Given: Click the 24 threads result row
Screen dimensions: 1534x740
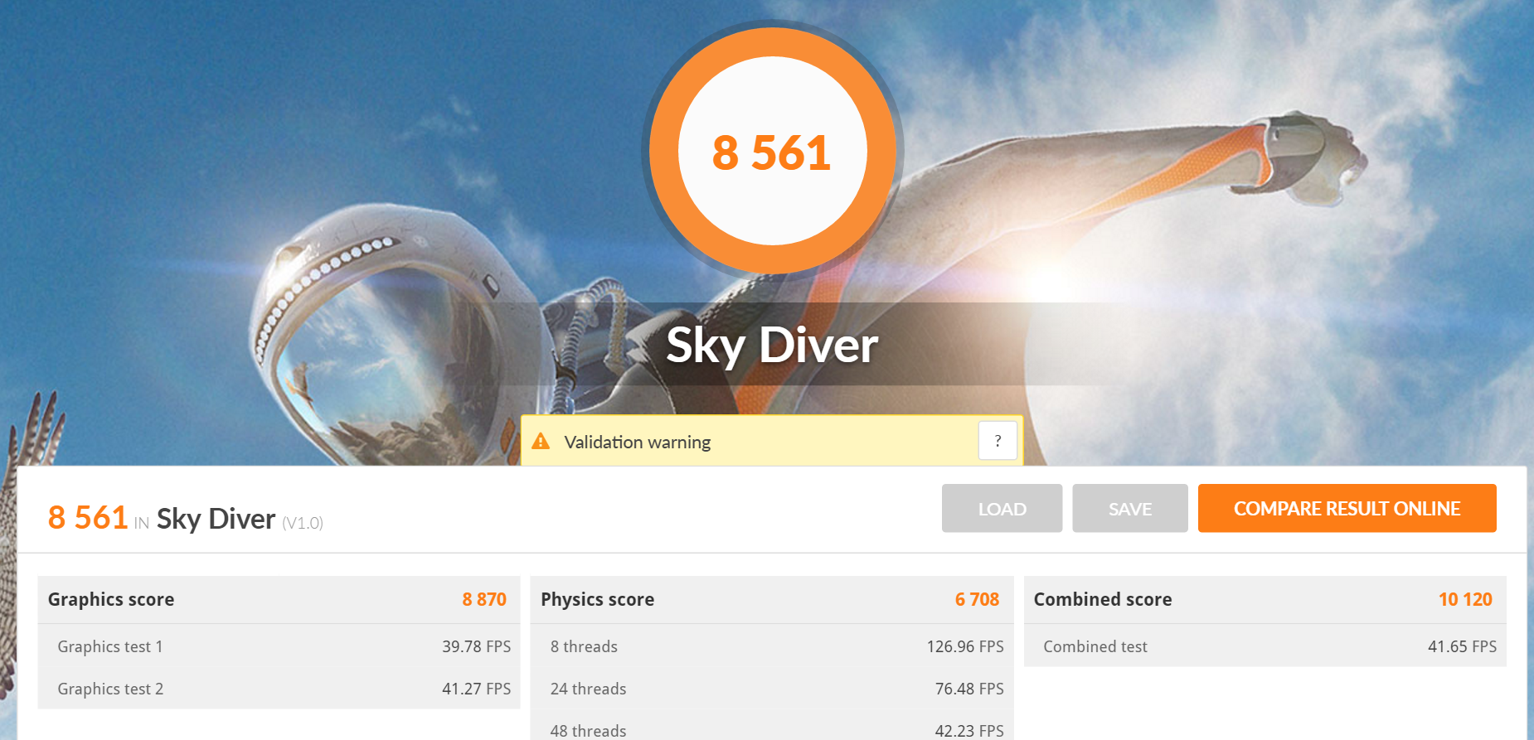Looking at the screenshot, I should [772, 689].
